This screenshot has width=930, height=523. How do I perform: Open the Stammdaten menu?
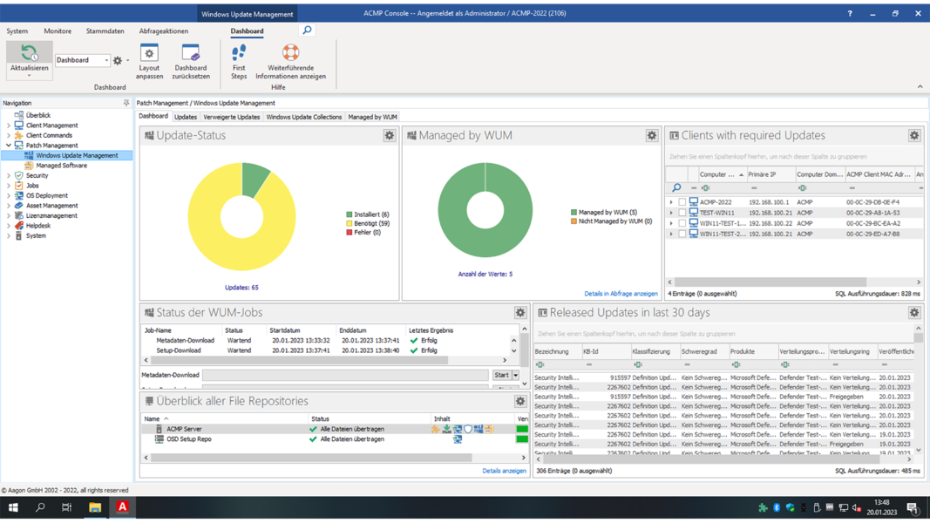point(105,31)
